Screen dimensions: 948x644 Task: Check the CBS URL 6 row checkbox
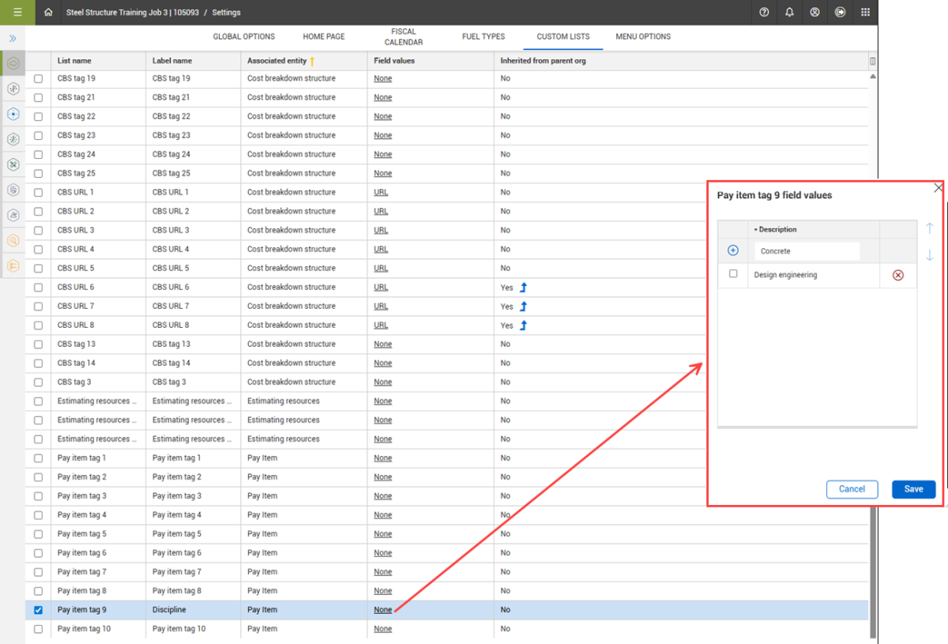(x=38, y=288)
